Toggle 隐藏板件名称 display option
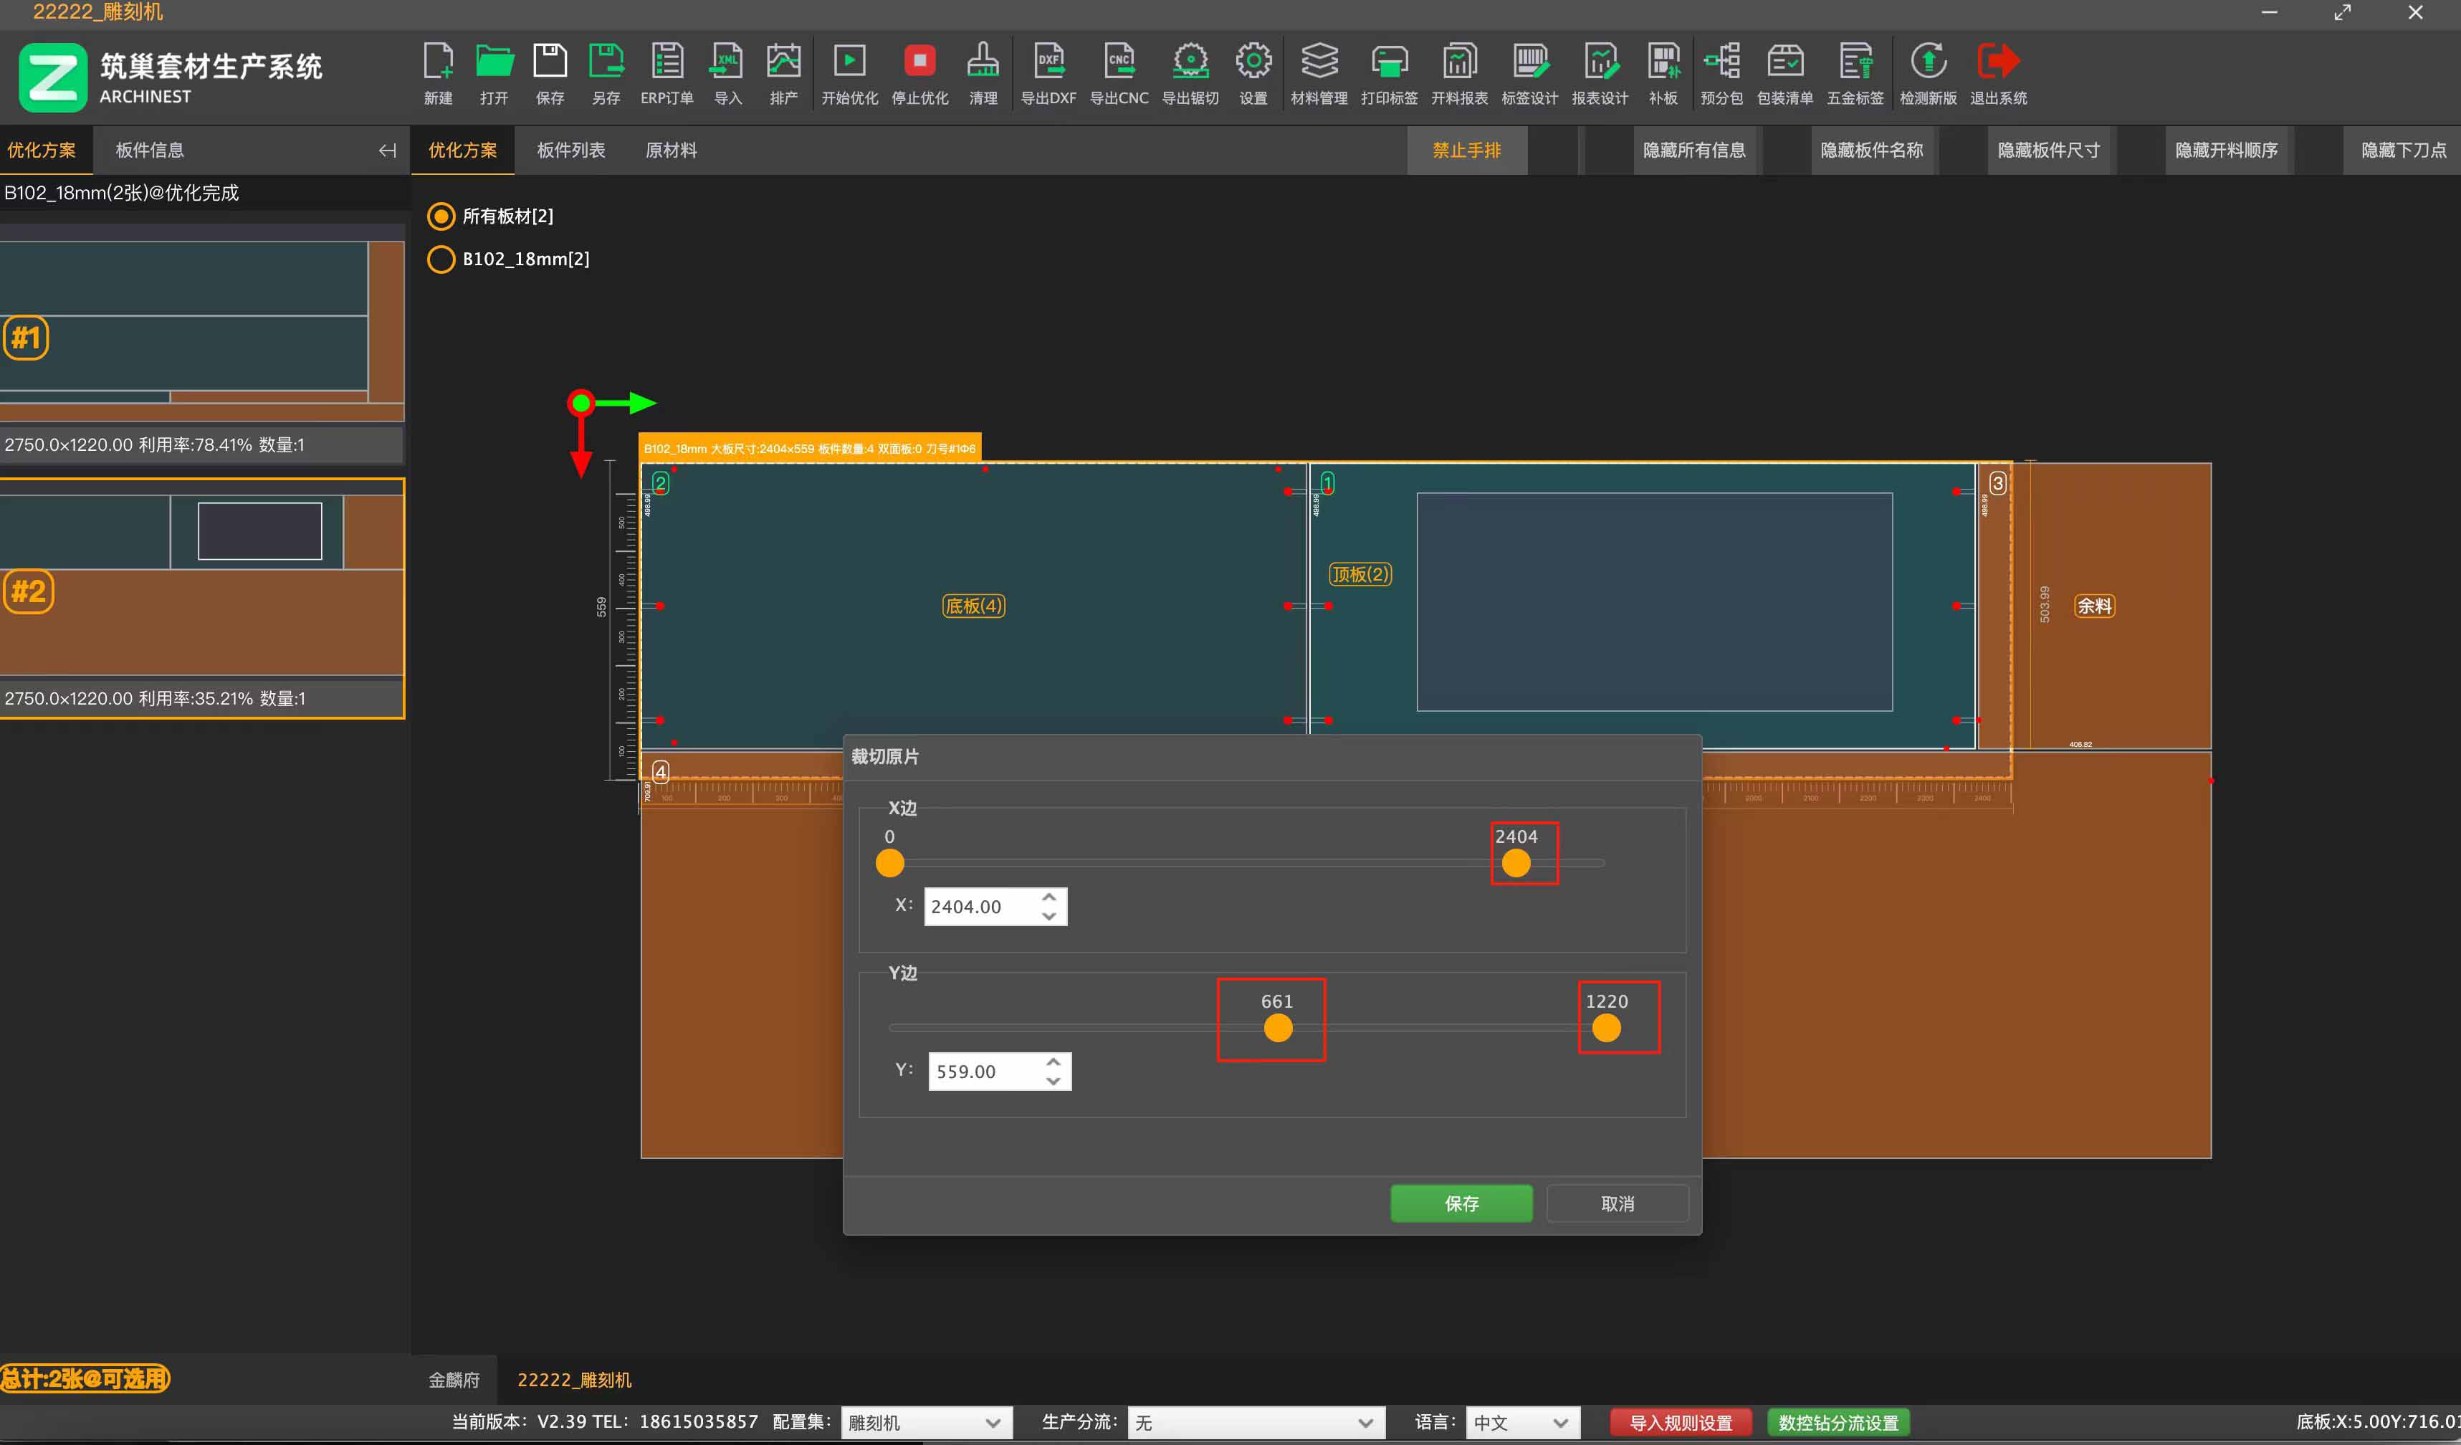 click(1870, 151)
